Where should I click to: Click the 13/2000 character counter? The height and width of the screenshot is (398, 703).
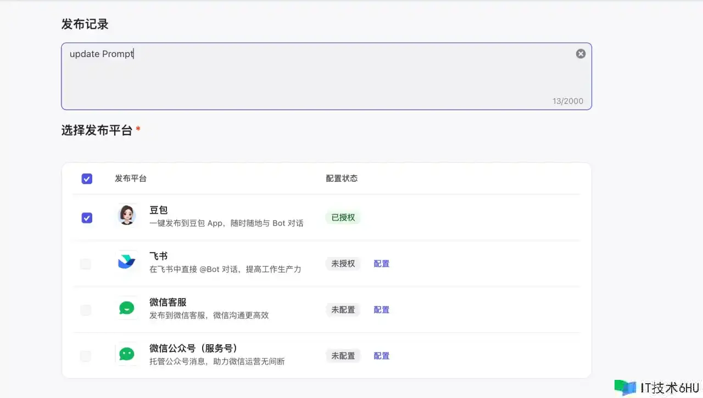coord(568,102)
